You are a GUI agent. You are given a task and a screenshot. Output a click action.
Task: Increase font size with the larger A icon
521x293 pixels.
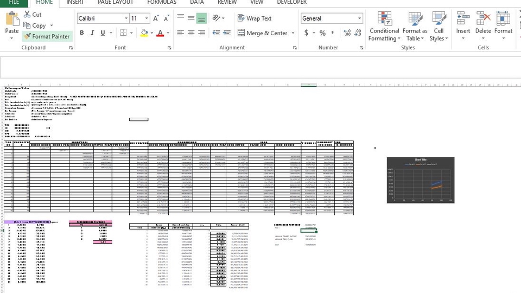(156, 18)
